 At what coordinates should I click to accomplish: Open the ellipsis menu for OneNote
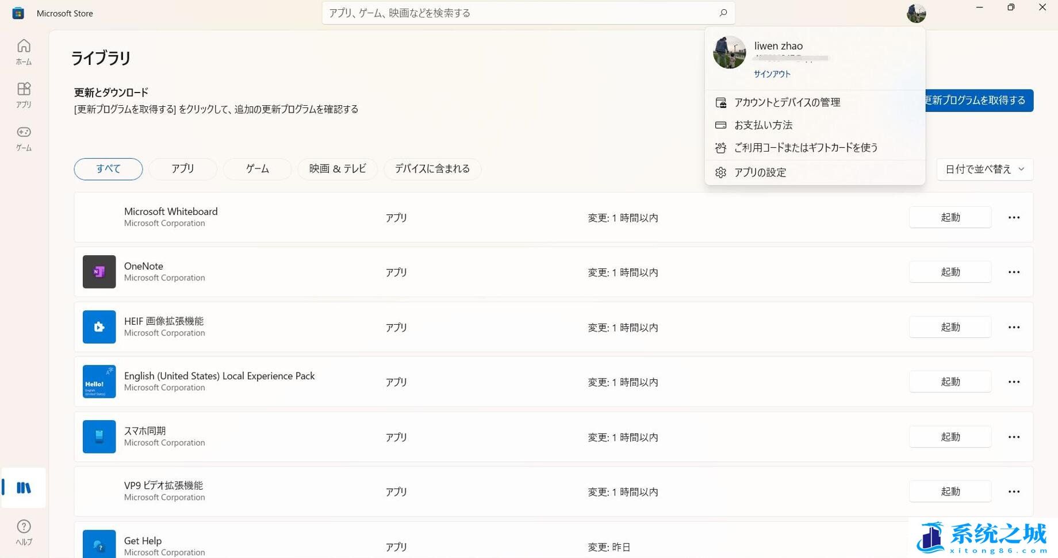click(x=1014, y=271)
